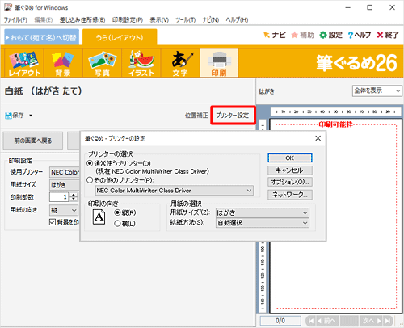Viewport: 404px width, 328px height.
Task: Click プリンター設定 button
Action: pos(233,116)
